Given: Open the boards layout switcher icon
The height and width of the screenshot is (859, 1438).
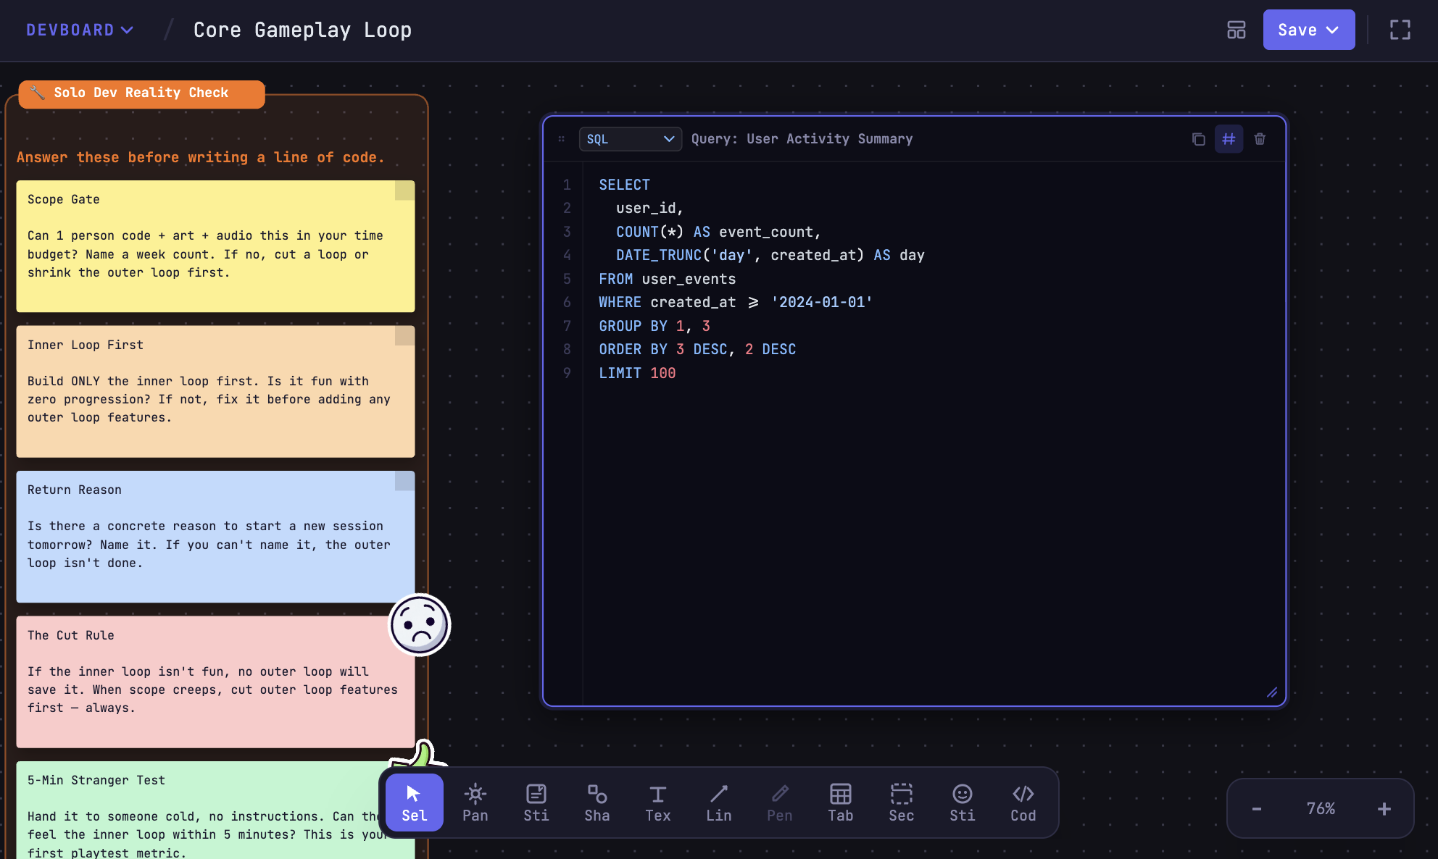Looking at the screenshot, I should [1236, 30].
